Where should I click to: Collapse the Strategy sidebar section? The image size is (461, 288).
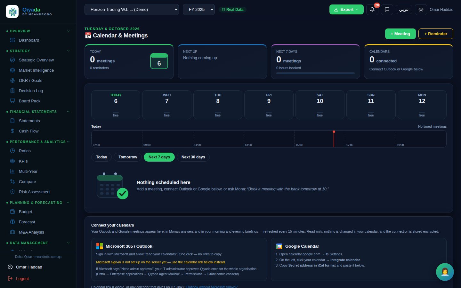coord(68,51)
